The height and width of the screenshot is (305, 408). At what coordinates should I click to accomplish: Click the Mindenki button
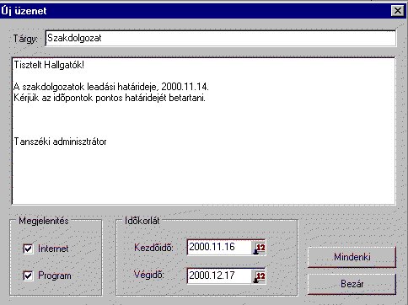[352, 257]
